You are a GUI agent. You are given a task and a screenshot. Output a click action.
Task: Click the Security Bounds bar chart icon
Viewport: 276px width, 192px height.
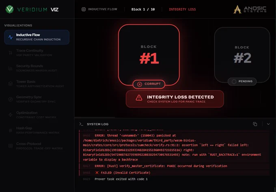coord(11,68)
